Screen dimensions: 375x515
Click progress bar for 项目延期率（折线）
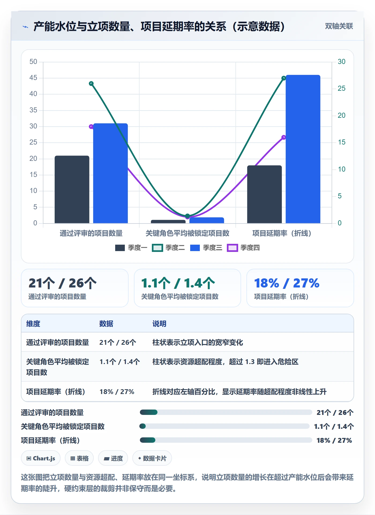226,440
